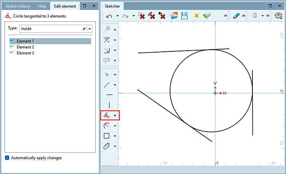
Task: Open sketch file with folder icon
Action: coord(174,16)
